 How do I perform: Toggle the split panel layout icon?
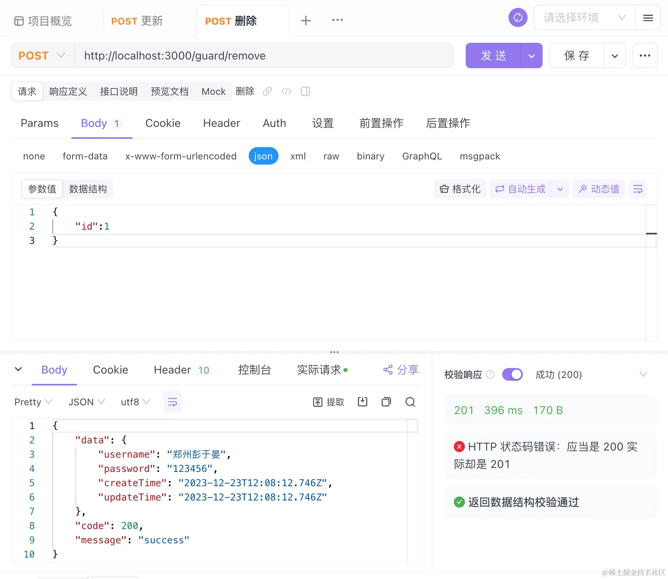click(305, 92)
